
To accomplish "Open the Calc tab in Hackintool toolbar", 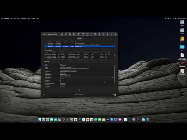I will [108, 34].
